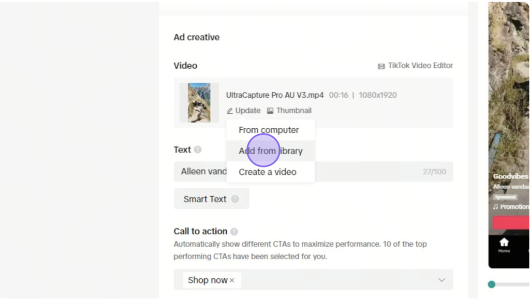Click the Update pencil icon
Viewport: 530px width, 302px height.
click(x=229, y=111)
